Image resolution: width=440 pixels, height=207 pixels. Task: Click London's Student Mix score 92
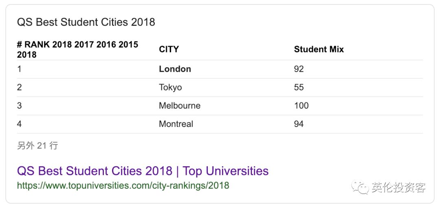point(299,69)
